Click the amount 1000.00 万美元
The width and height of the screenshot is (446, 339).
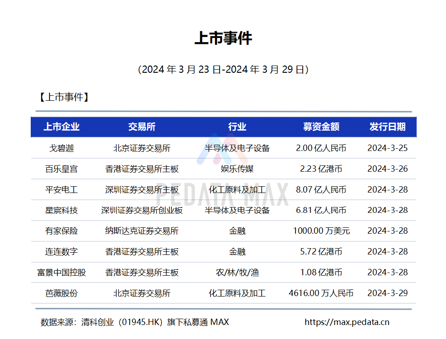click(321, 231)
